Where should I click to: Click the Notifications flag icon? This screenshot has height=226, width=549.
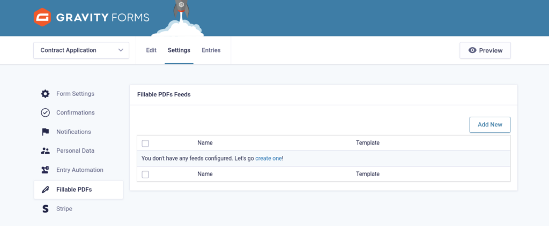pos(45,132)
